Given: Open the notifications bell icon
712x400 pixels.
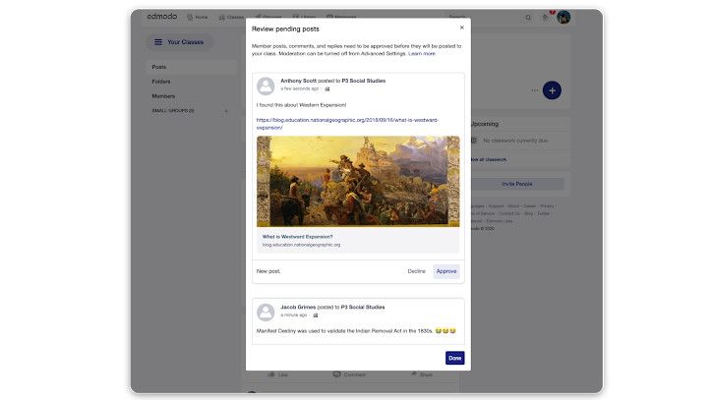Looking at the screenshot, I should pos(546,18).
